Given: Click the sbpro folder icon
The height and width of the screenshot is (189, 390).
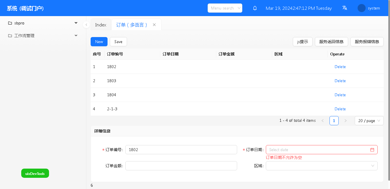Looking at the screenshot, I should click(10, 23).
